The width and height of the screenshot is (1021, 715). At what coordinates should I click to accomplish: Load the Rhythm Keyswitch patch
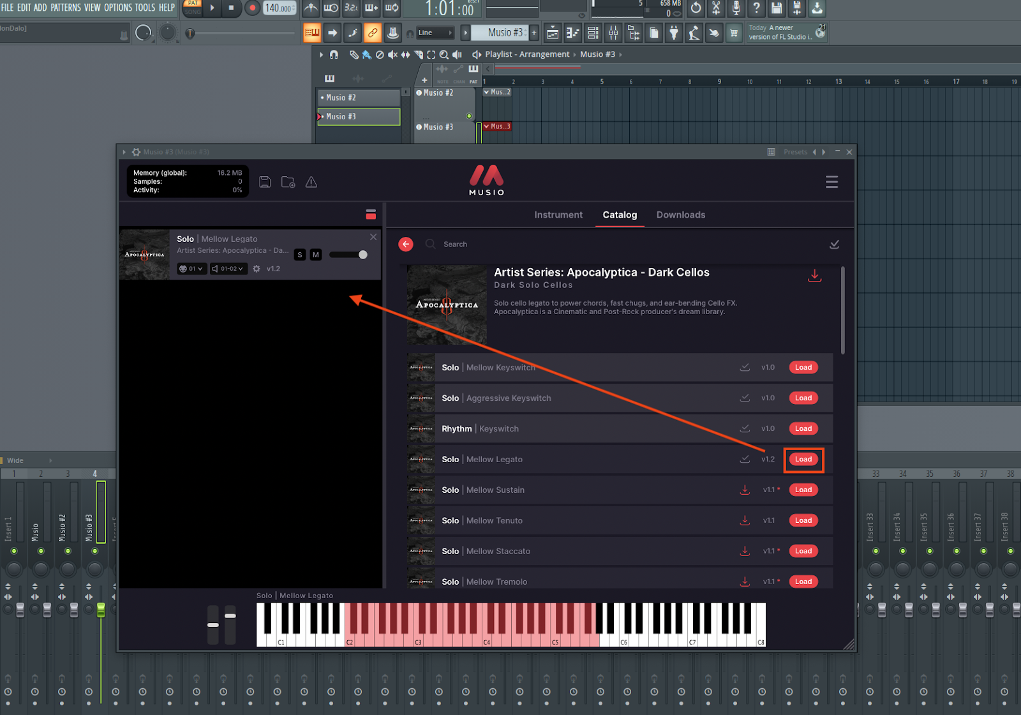point(803,429)
